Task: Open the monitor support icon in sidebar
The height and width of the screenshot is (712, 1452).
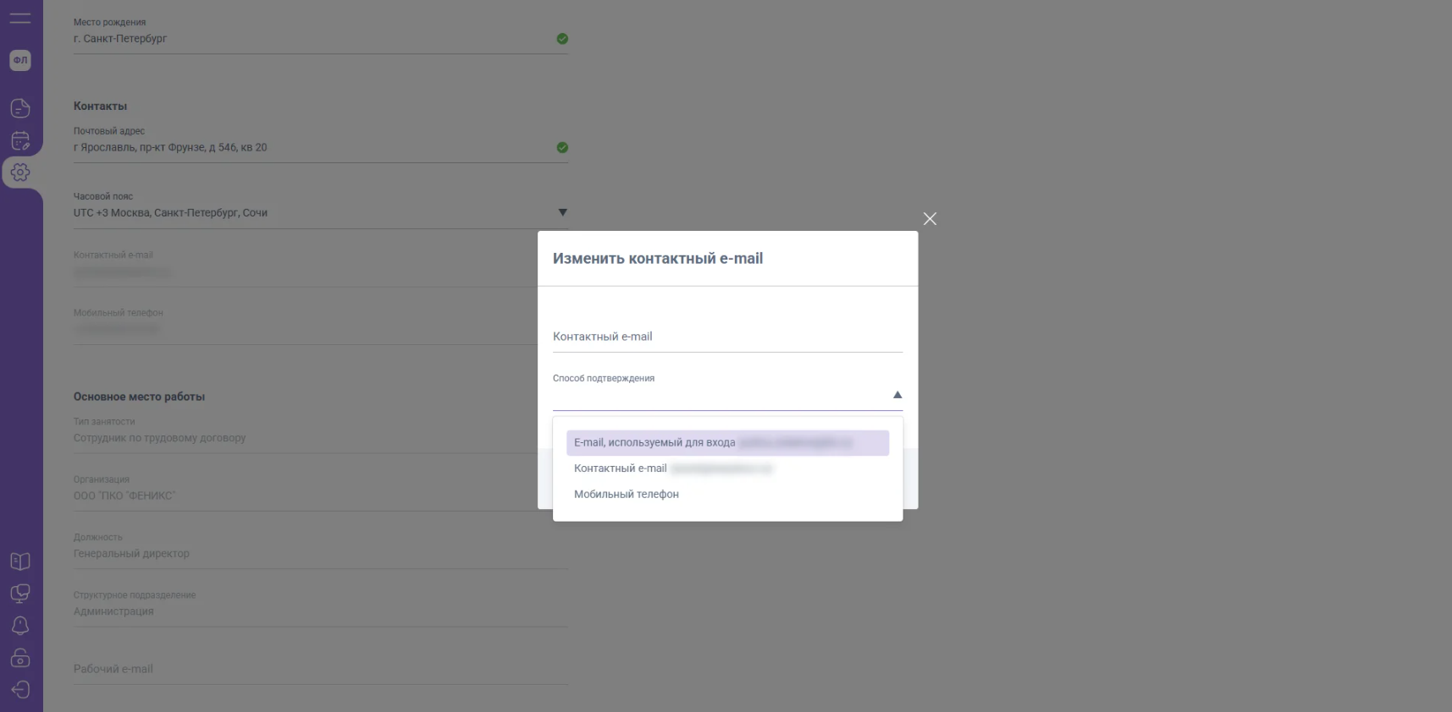Action: 20,594
